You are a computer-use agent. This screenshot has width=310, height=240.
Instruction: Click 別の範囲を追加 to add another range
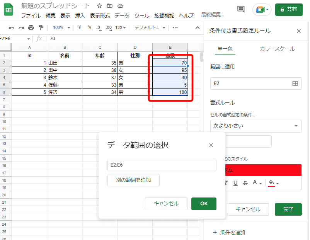(133, 180)
